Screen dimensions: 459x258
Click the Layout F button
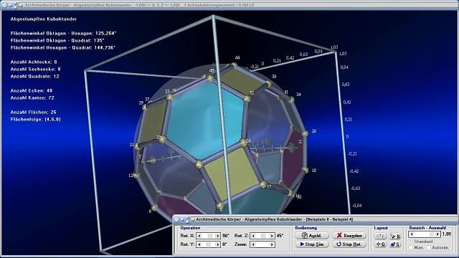[x=381, y=236]
